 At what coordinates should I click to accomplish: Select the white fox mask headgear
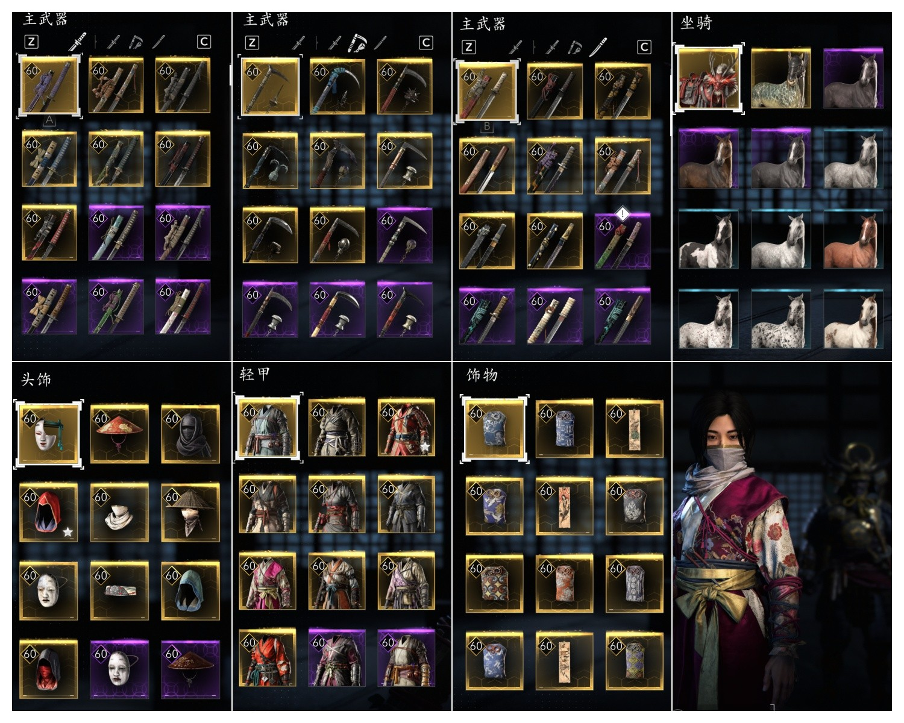[x=49, y=434]
